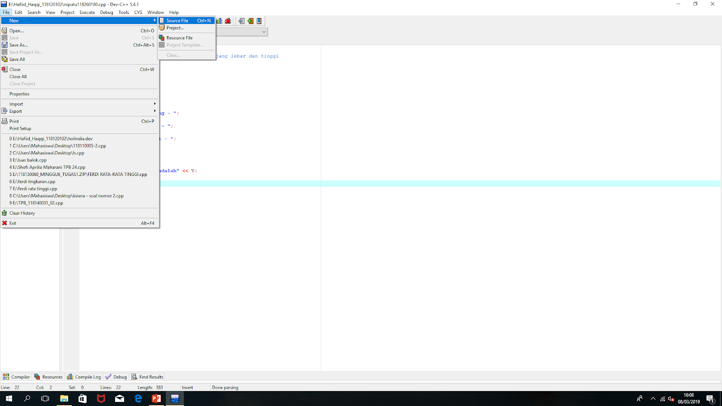722x406 pixels.
Task: Click the Export icon in File menu
Action: click(5, 111)
